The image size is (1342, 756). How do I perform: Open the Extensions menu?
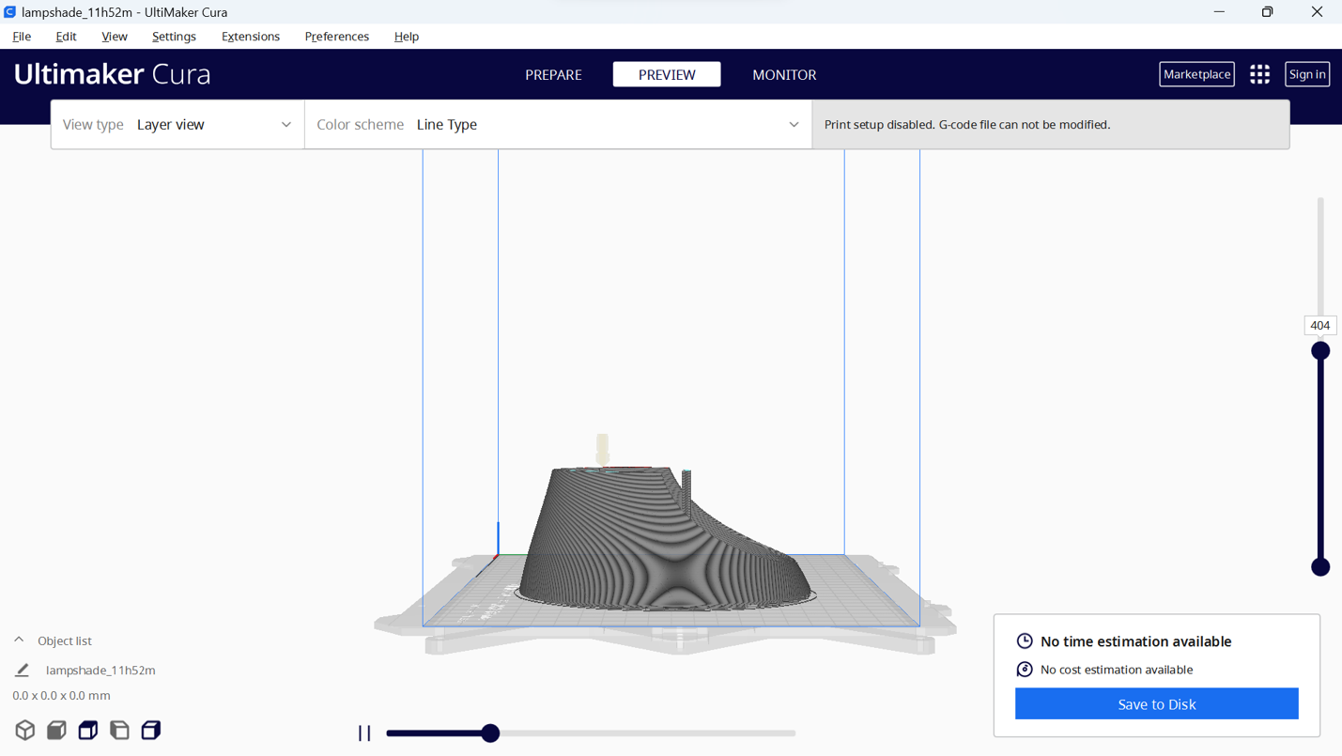(x=251, y=37)
